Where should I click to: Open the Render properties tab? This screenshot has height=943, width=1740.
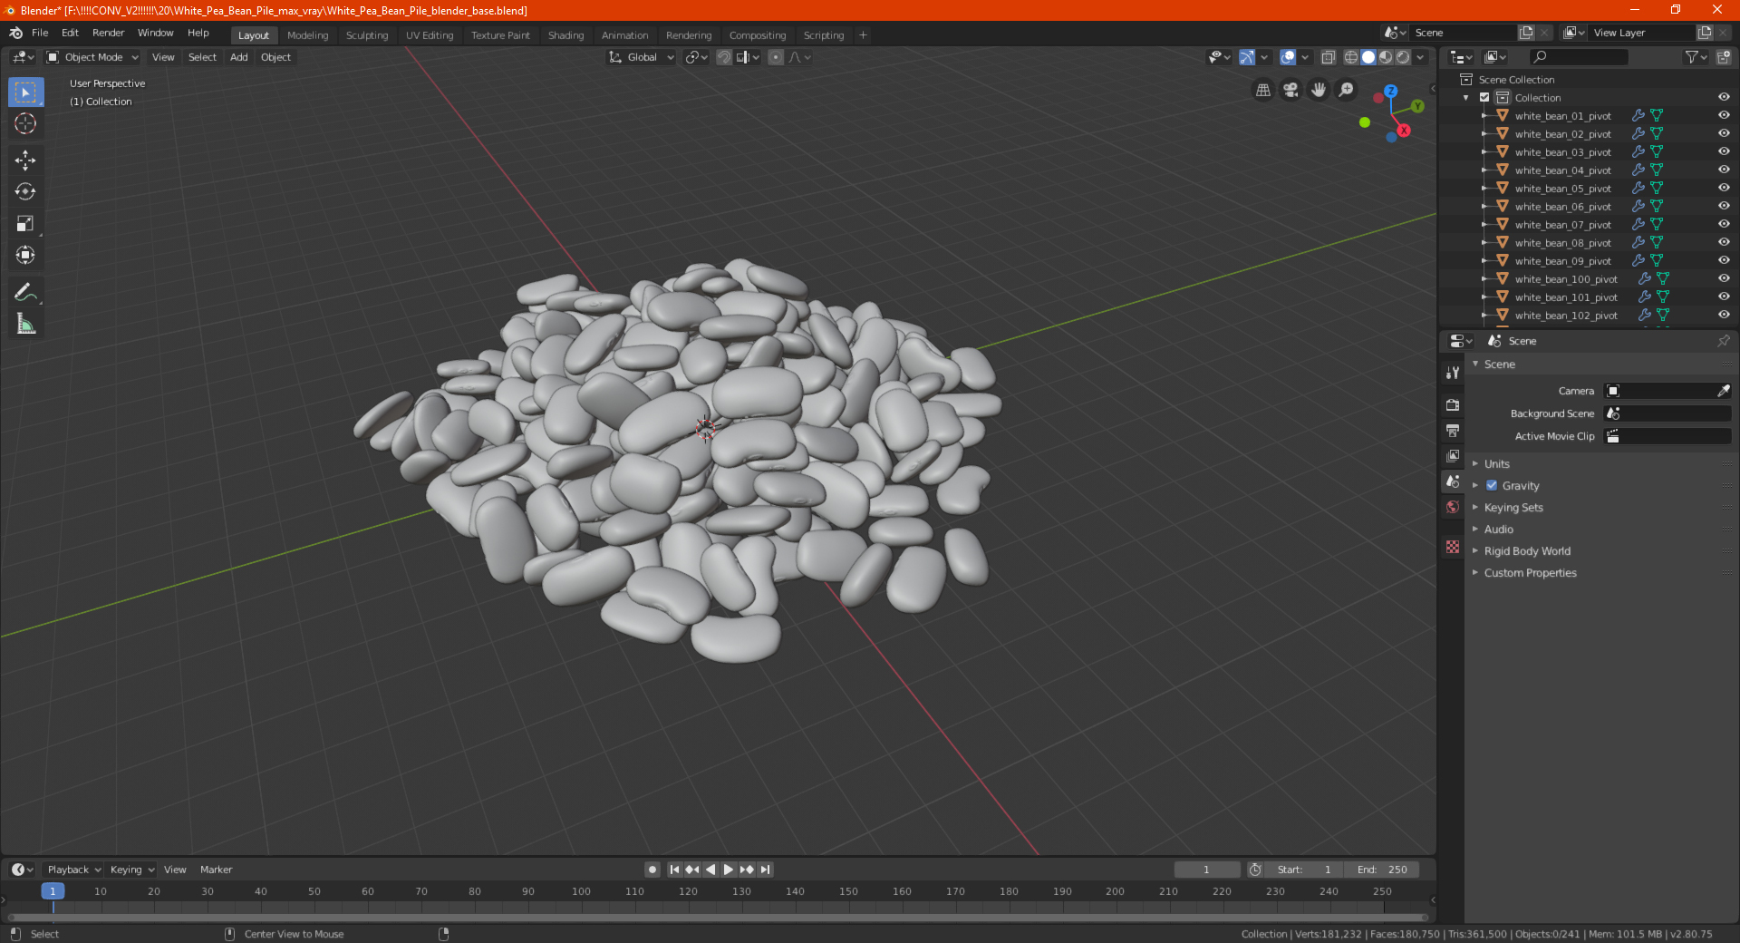[x=1453, y=405]
